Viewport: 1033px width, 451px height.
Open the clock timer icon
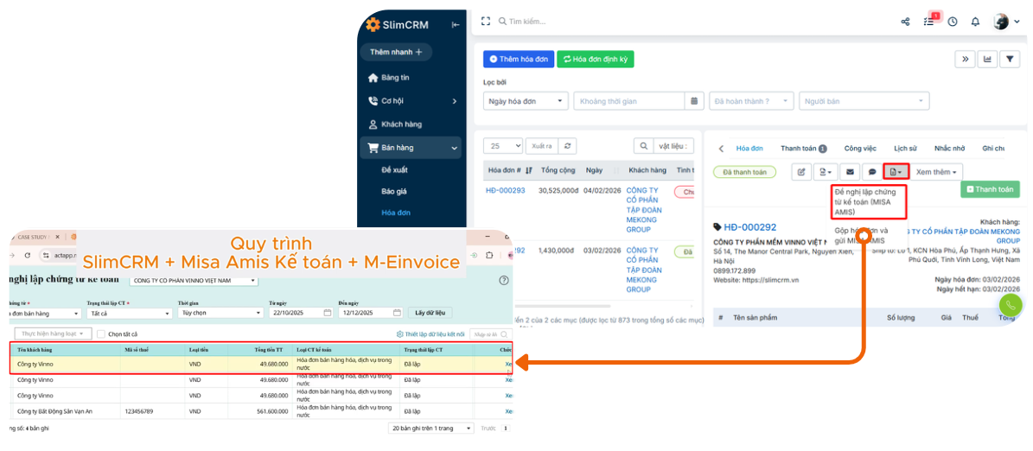click(x=952, y=22)
